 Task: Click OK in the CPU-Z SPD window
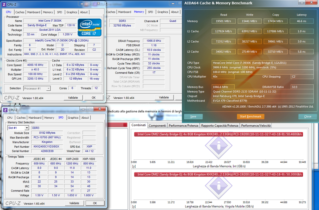95,203
